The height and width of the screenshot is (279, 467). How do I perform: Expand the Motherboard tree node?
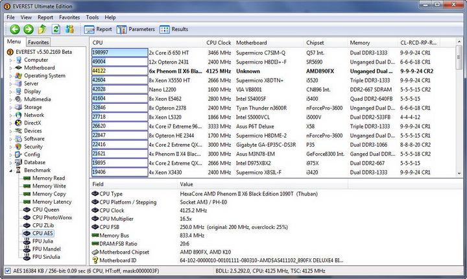pyautogui.click(x=11, y=68)
